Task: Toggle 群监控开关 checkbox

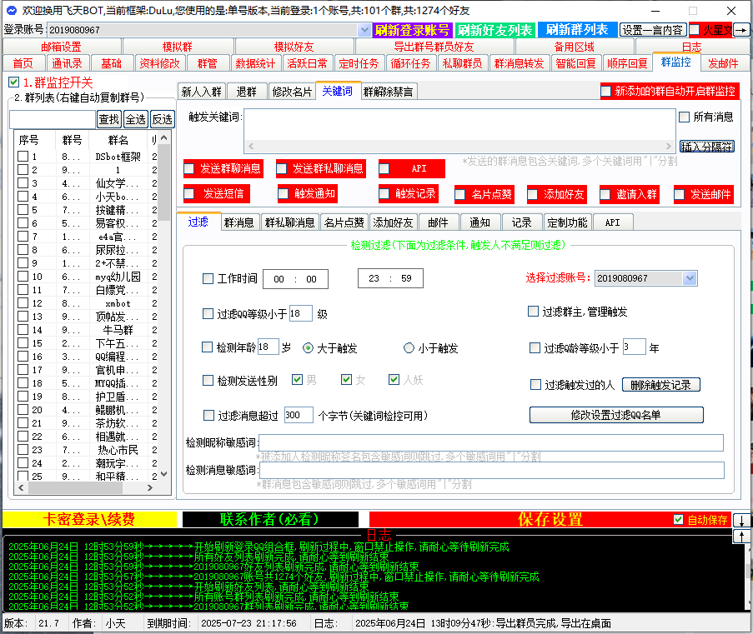Action: (x=14, y=82)
